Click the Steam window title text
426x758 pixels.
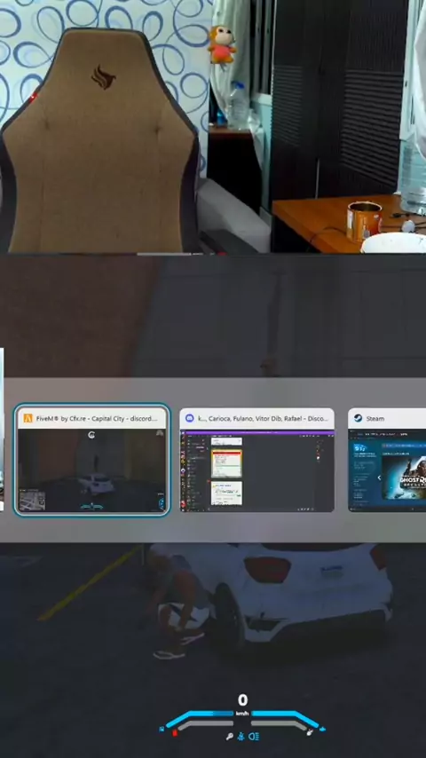(x=375, y=419)
